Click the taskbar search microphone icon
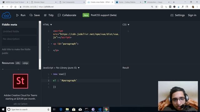200x112 pixels. coord(48,109)
